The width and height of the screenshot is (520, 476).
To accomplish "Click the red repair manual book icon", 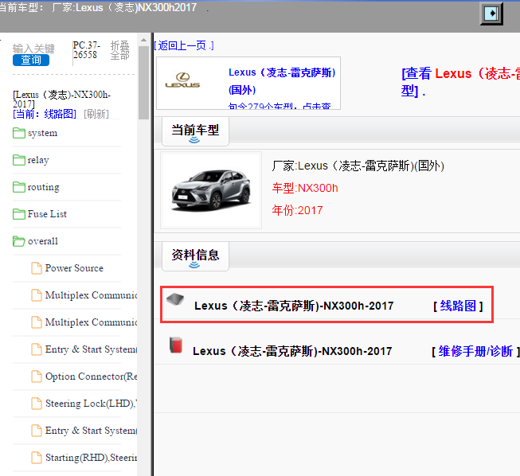I will tap(176, 345).
